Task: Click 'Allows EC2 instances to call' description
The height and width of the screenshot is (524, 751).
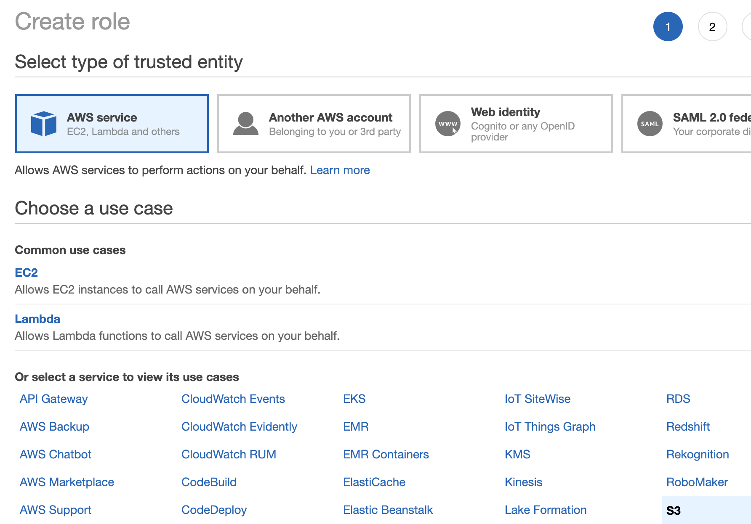Action: tap(168, 290)
